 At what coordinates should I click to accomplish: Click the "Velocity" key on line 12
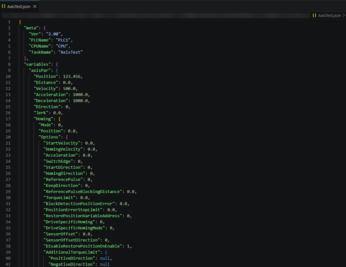coord(46,89)
